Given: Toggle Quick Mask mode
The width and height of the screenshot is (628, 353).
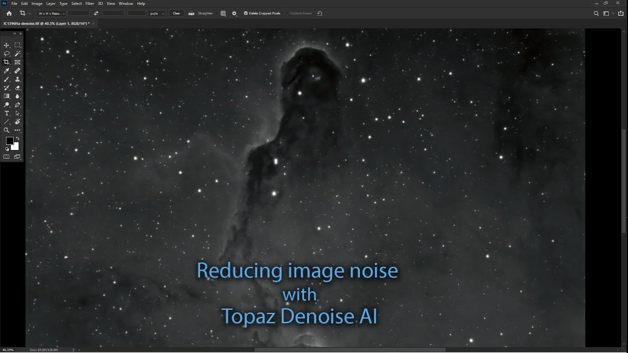Looking at the screenshot, I should click(x=6, y=157).
